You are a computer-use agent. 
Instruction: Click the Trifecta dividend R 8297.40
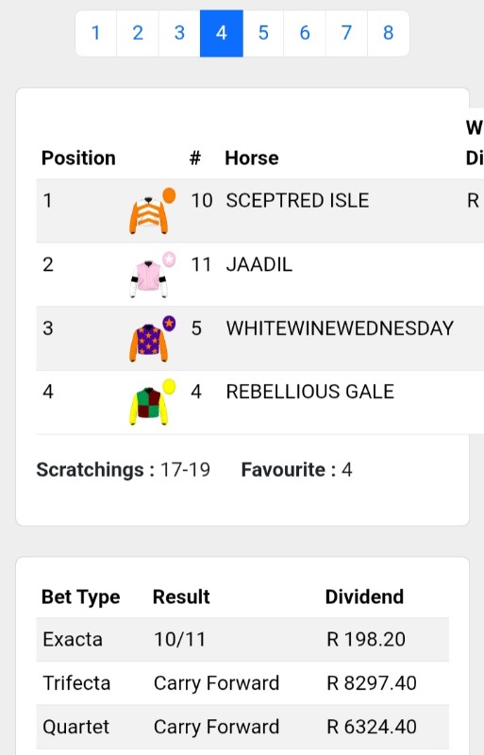pos(372,682)
